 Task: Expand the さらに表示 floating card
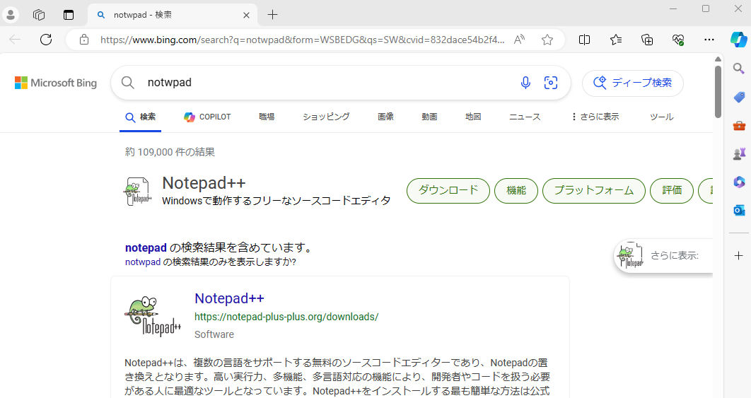663,256
